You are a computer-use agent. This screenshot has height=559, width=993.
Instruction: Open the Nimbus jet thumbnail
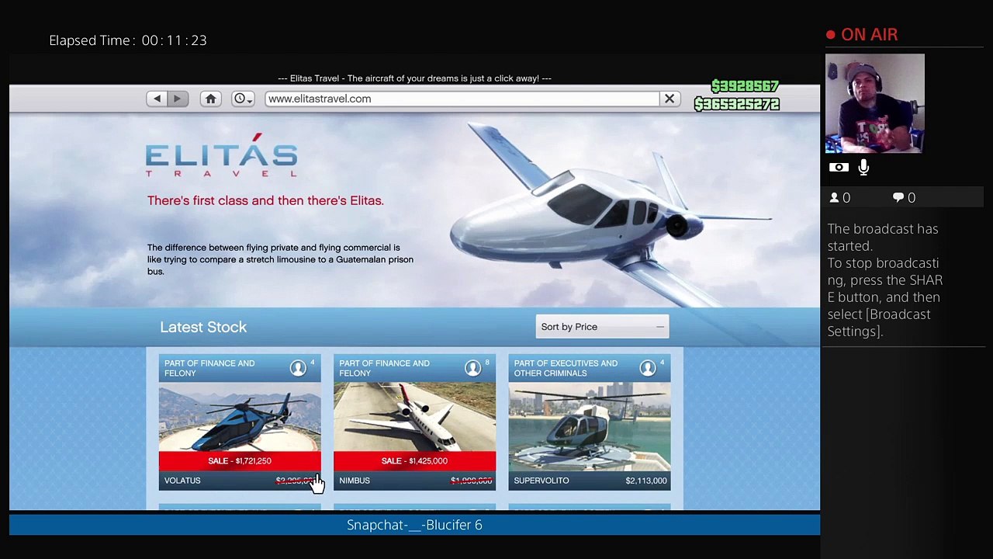coord(414,417)
